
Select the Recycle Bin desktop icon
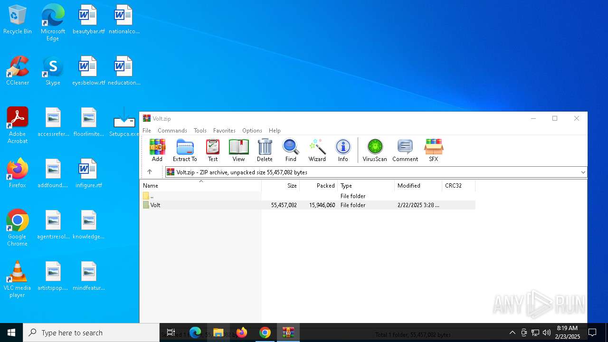pyautogui.click(x=18, y=19)
